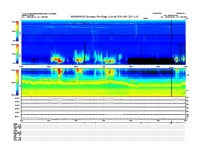Screen dimensions: 200x155
Task: Click the WIND/WAVES Summary Plot title
Action: [105, 17]
